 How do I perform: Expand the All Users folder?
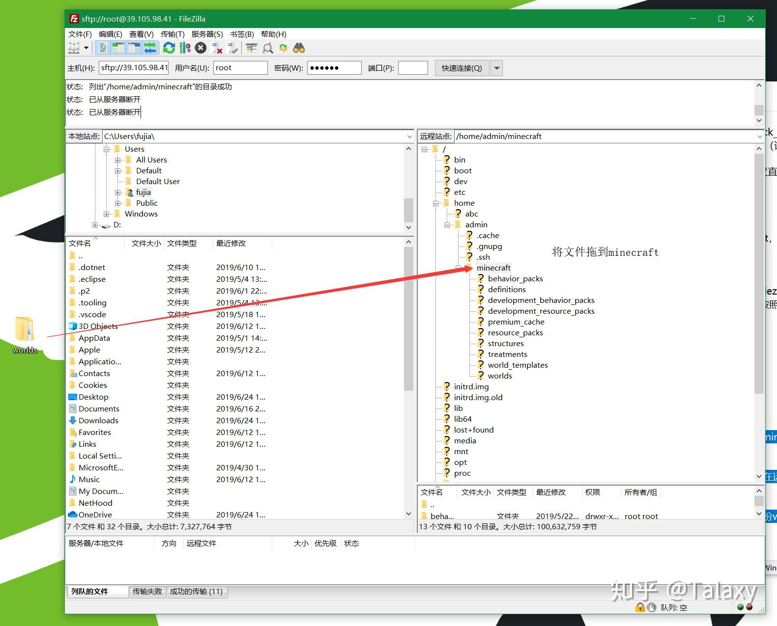point(117,160)
